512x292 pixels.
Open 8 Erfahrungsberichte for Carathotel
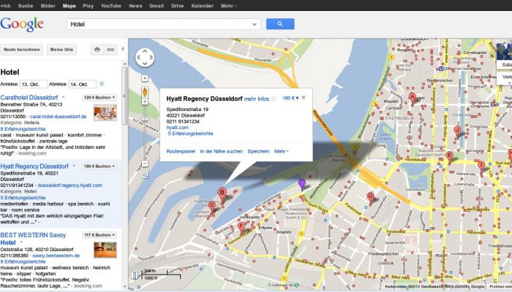[x=23, y=128]
